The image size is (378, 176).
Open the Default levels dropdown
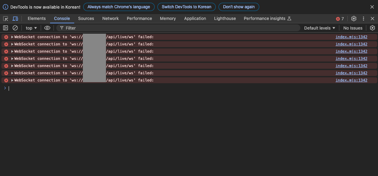[x=320, y=28]
